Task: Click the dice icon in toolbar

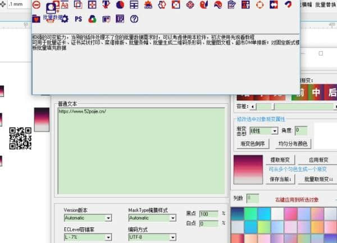Action: [176, 5]
